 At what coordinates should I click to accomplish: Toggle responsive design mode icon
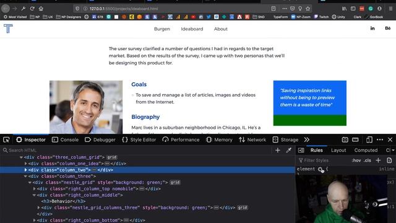(x=369, y=139)
